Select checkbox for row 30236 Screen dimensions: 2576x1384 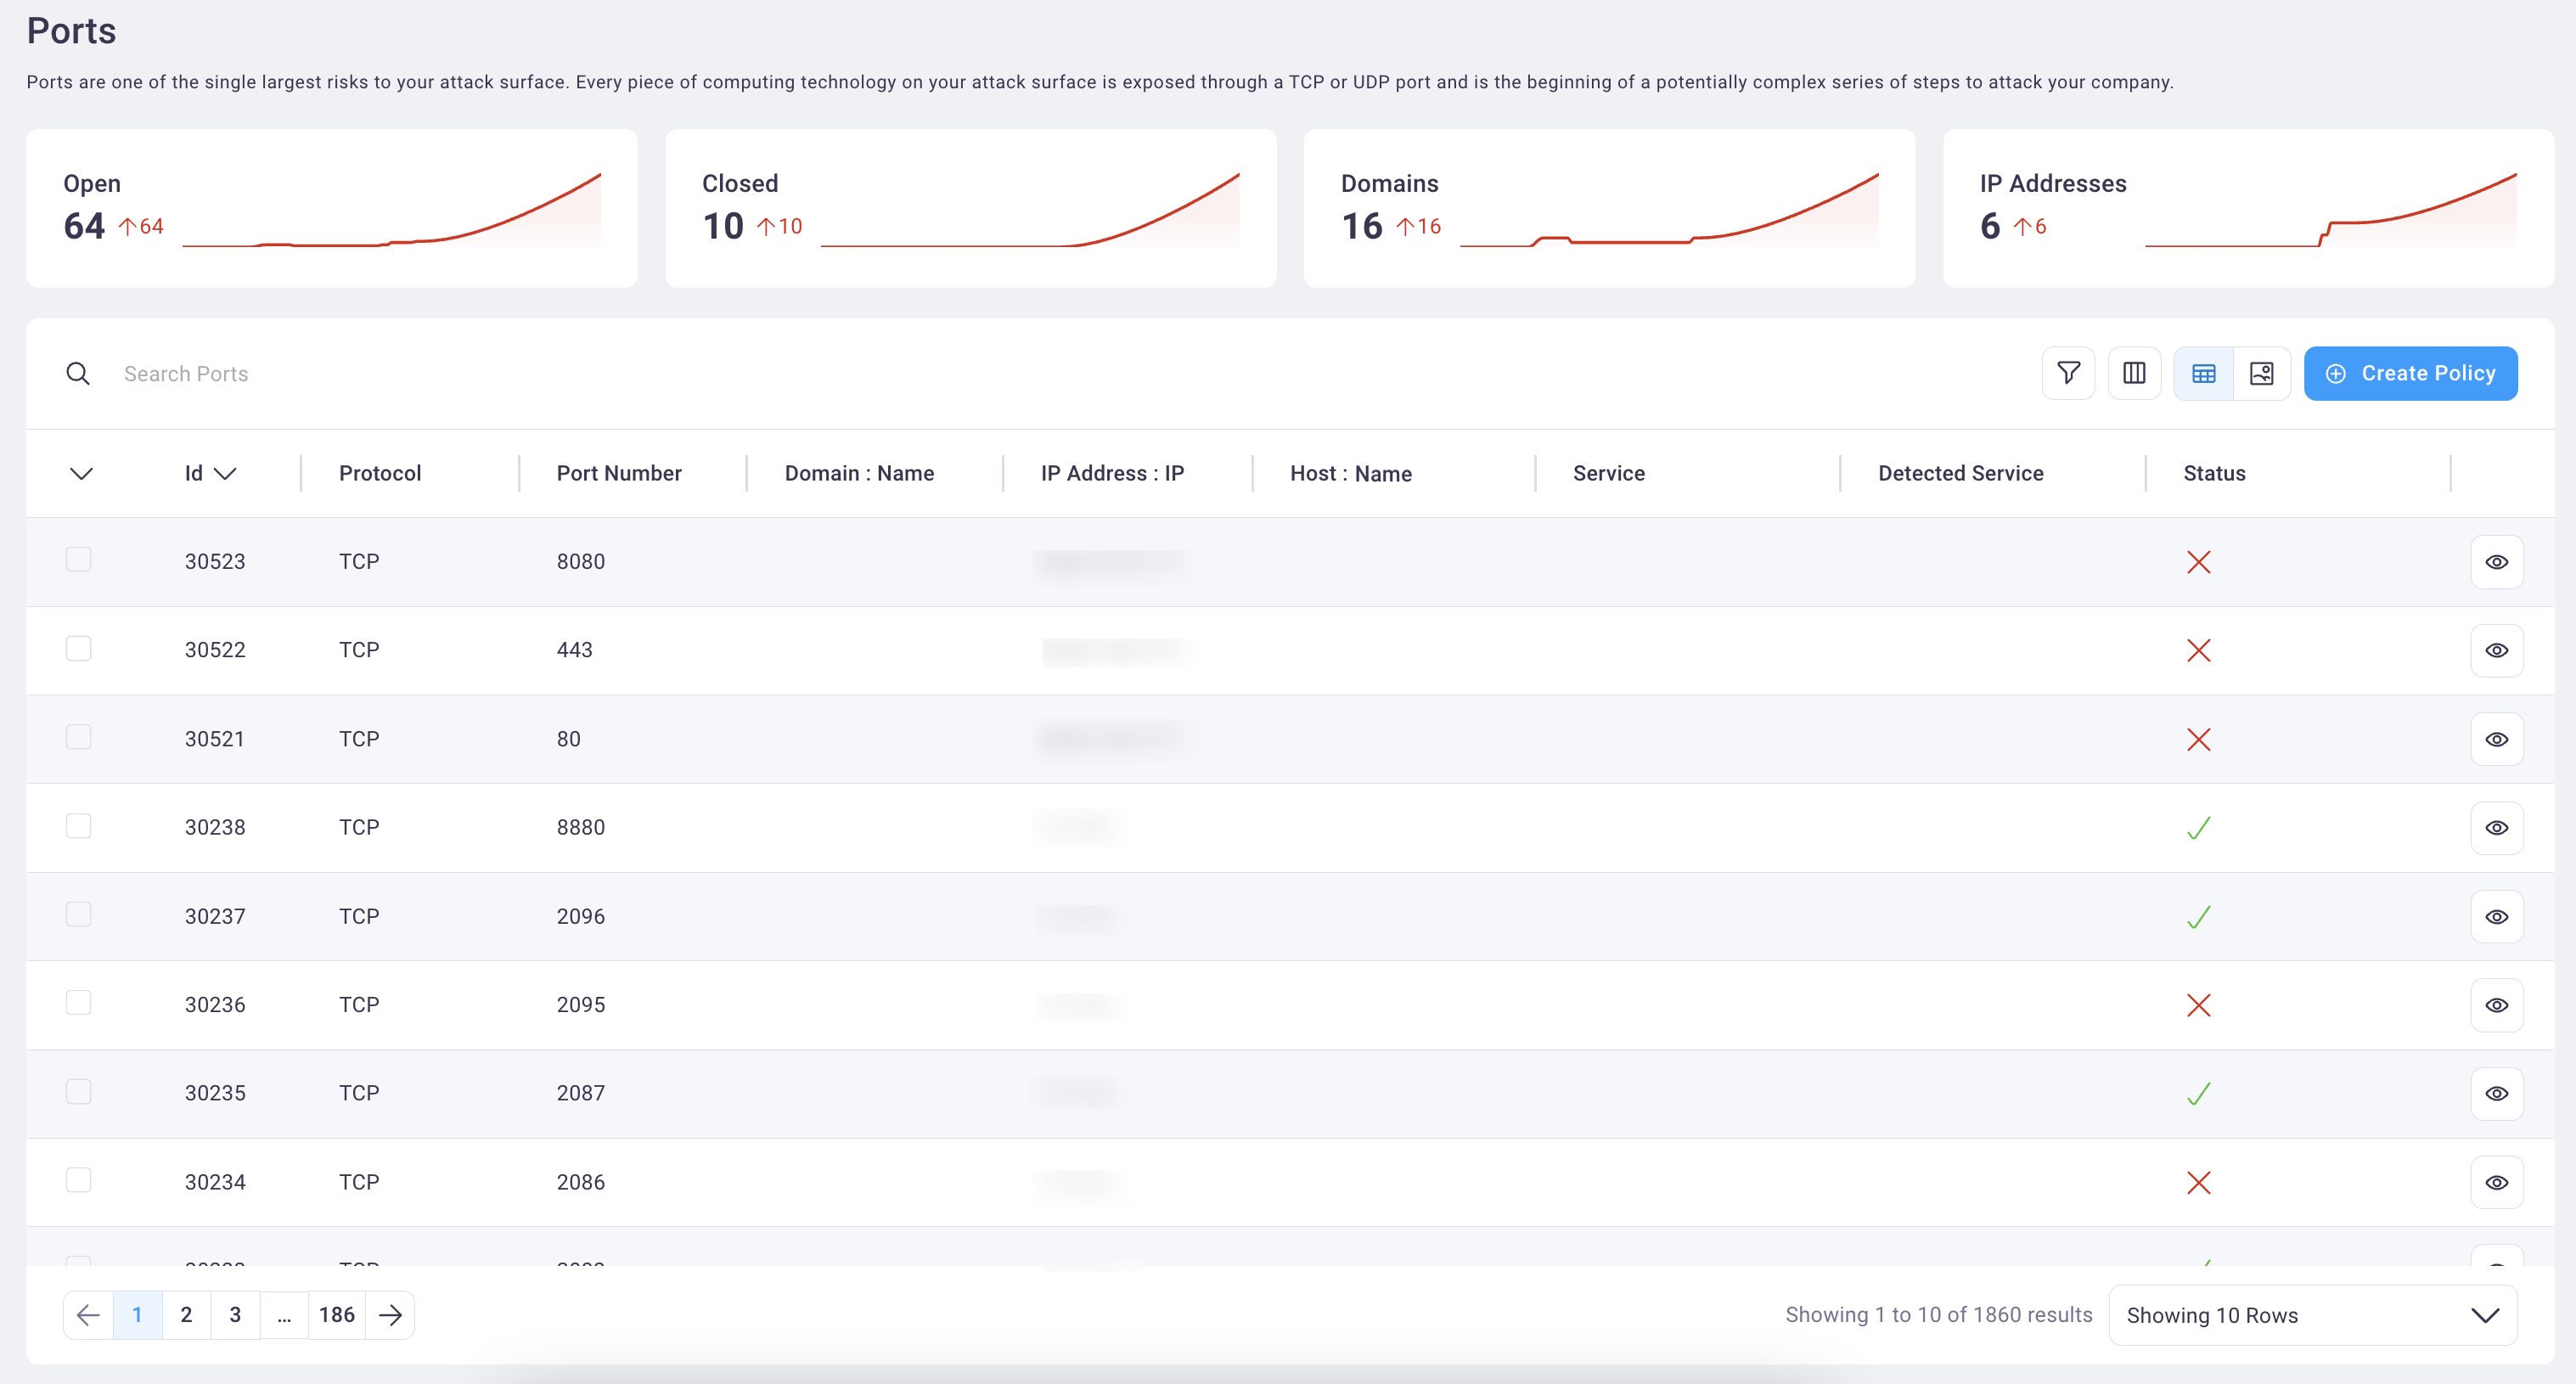(x=78, y=1002)
